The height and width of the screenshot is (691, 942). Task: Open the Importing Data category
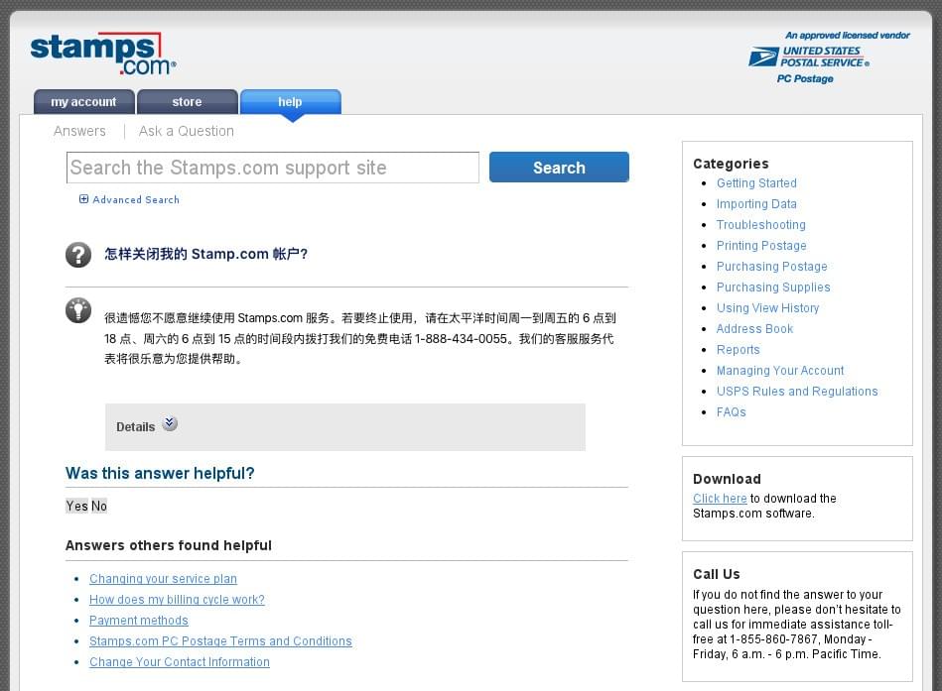tap(756, 204)
